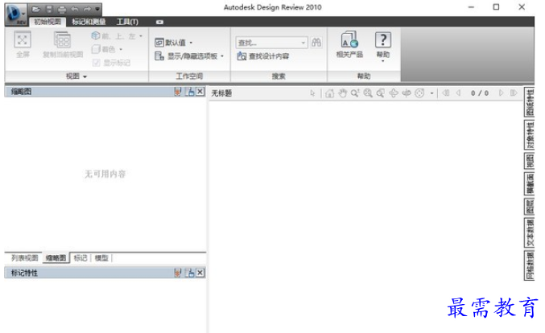Click the Undo arrow icon
The image size is (545, 333).
(75, 10)
